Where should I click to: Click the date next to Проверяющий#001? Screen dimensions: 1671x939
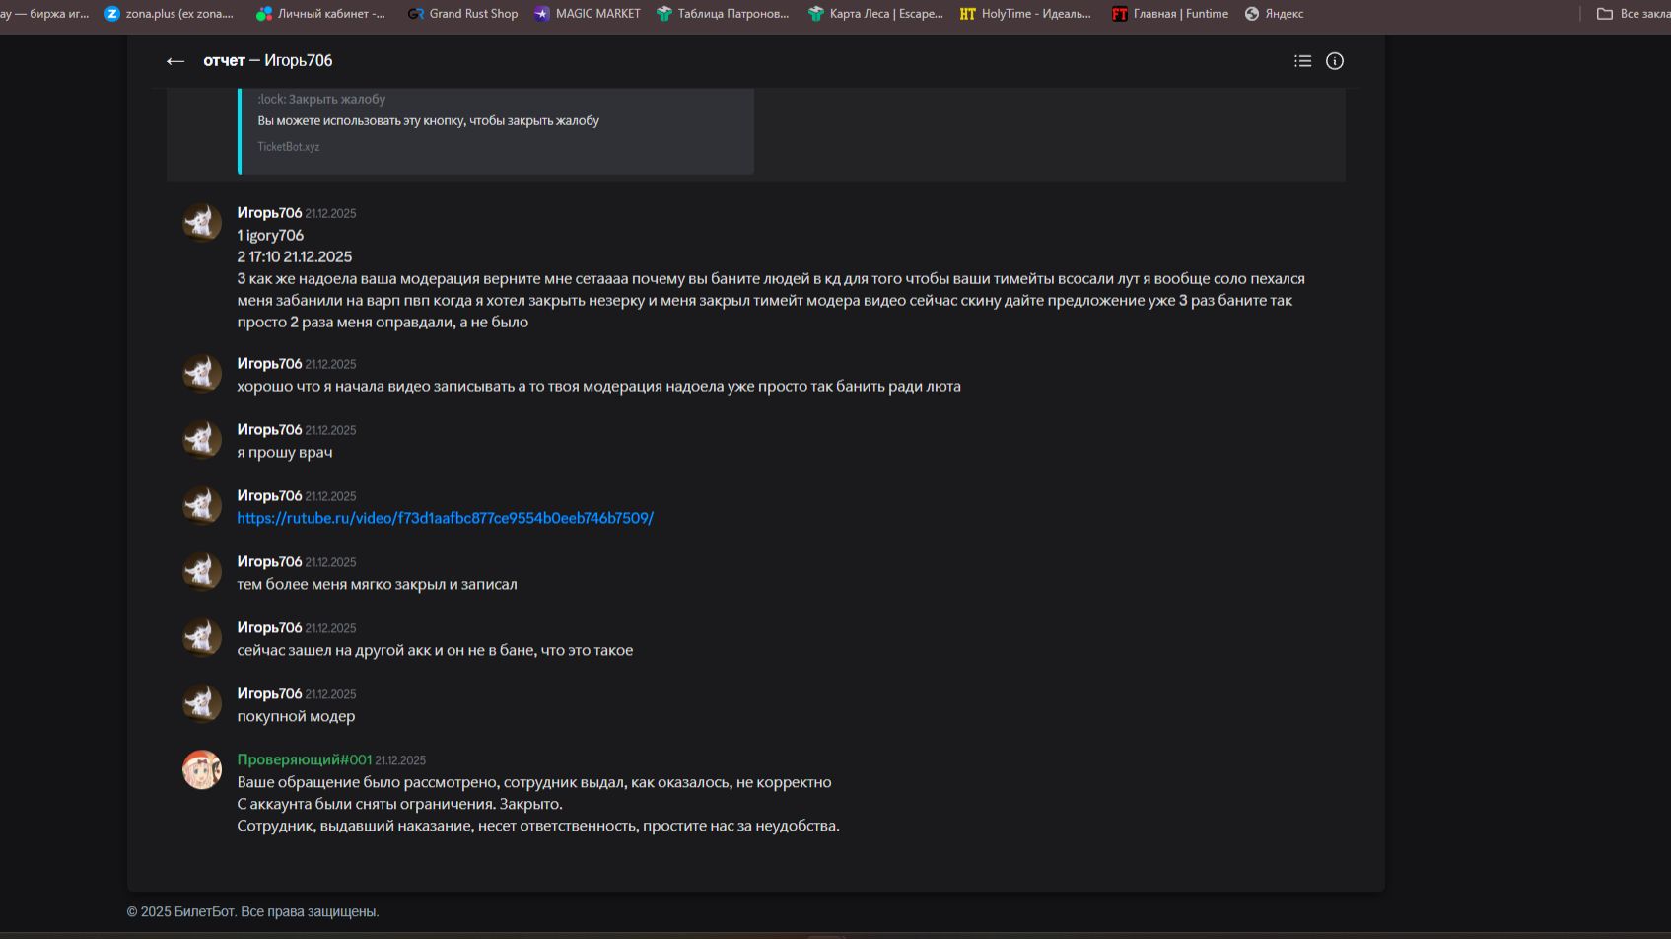400,760
